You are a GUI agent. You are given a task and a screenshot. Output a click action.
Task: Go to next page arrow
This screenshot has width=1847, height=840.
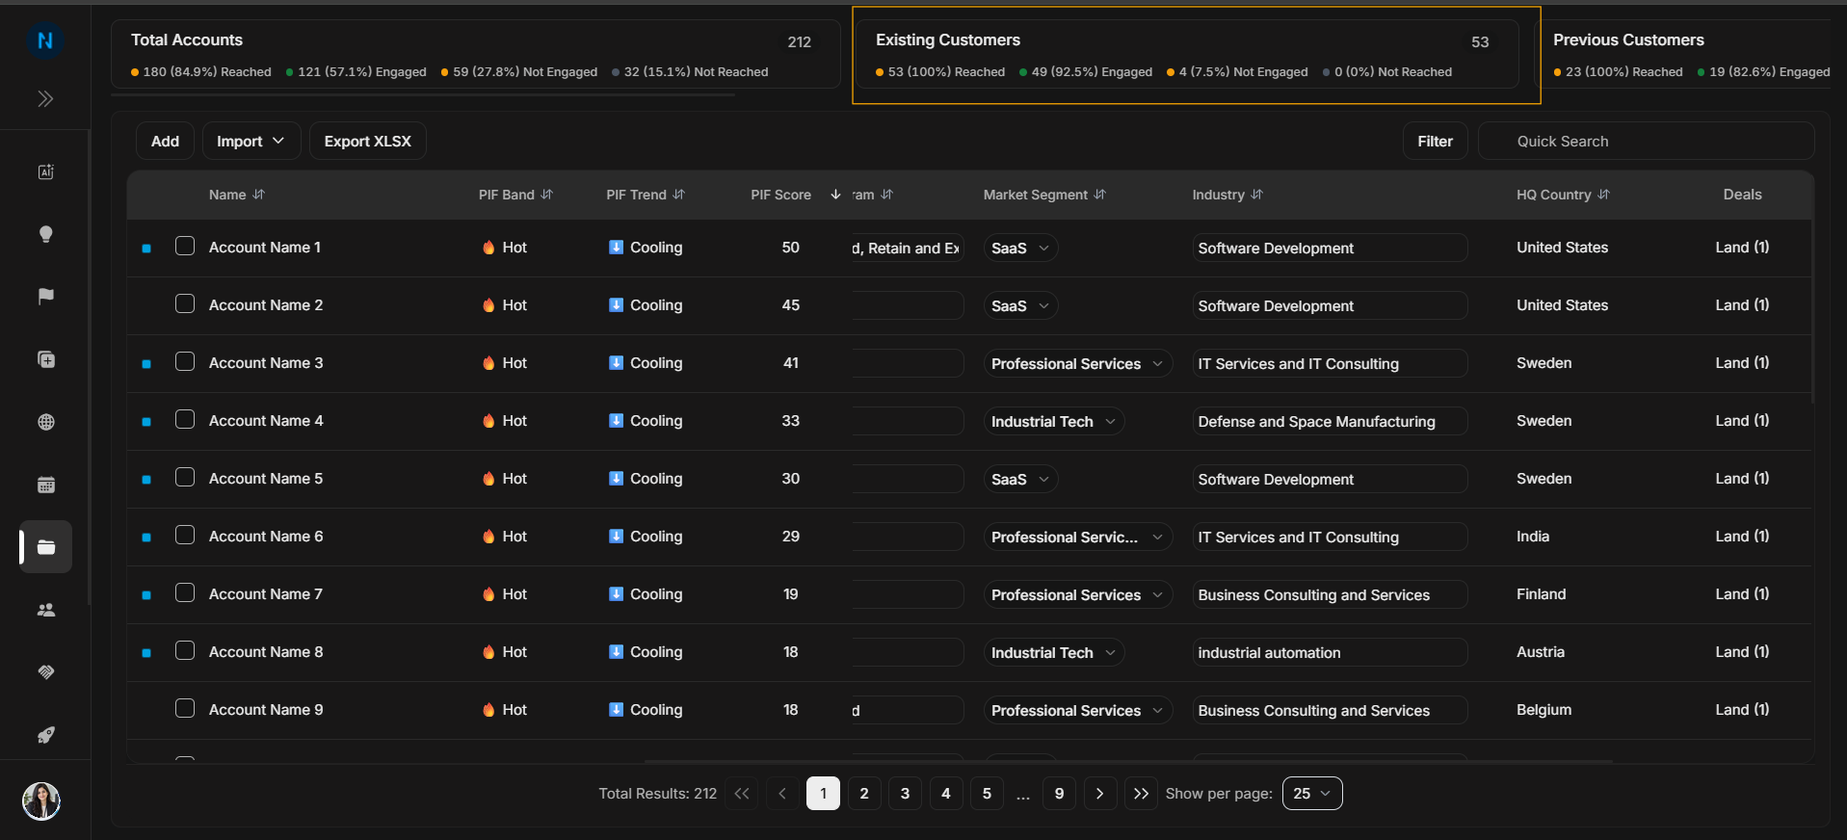click(x=1099, y=794)
